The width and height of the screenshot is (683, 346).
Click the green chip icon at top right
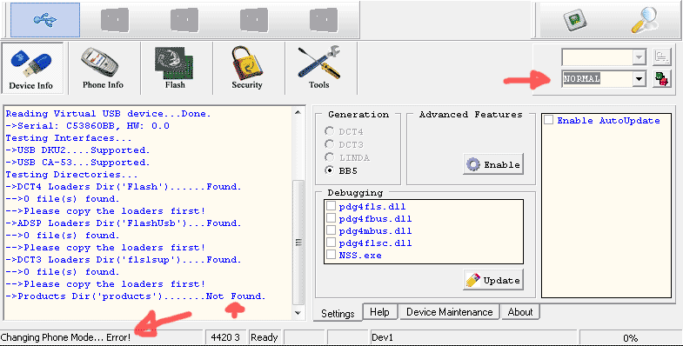(574, 20)
